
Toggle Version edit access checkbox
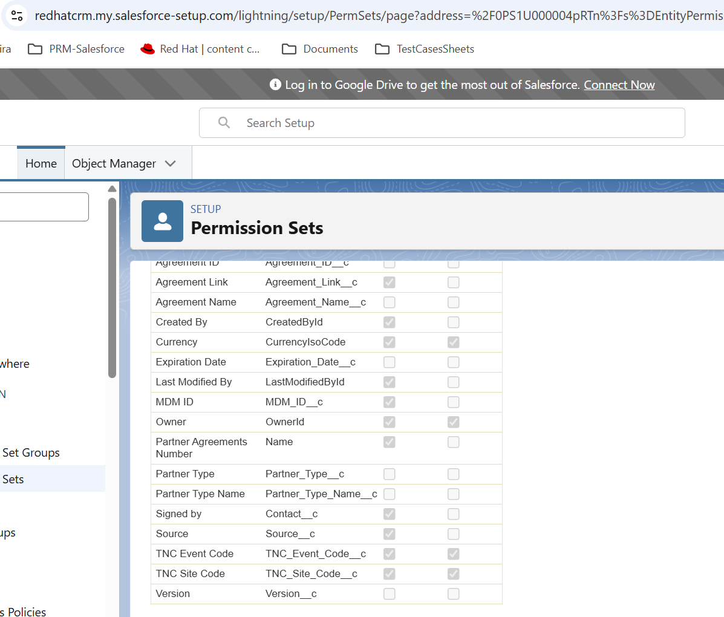(454, 593)
